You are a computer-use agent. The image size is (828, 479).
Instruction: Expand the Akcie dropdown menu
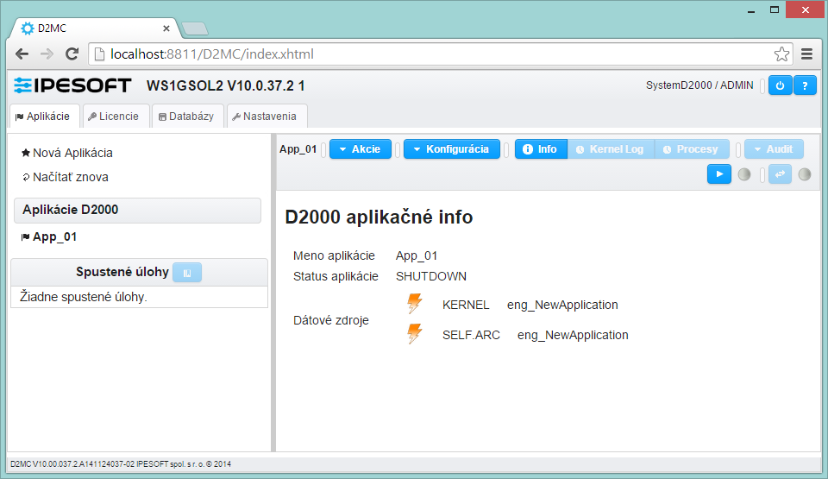tap(360, 149)
